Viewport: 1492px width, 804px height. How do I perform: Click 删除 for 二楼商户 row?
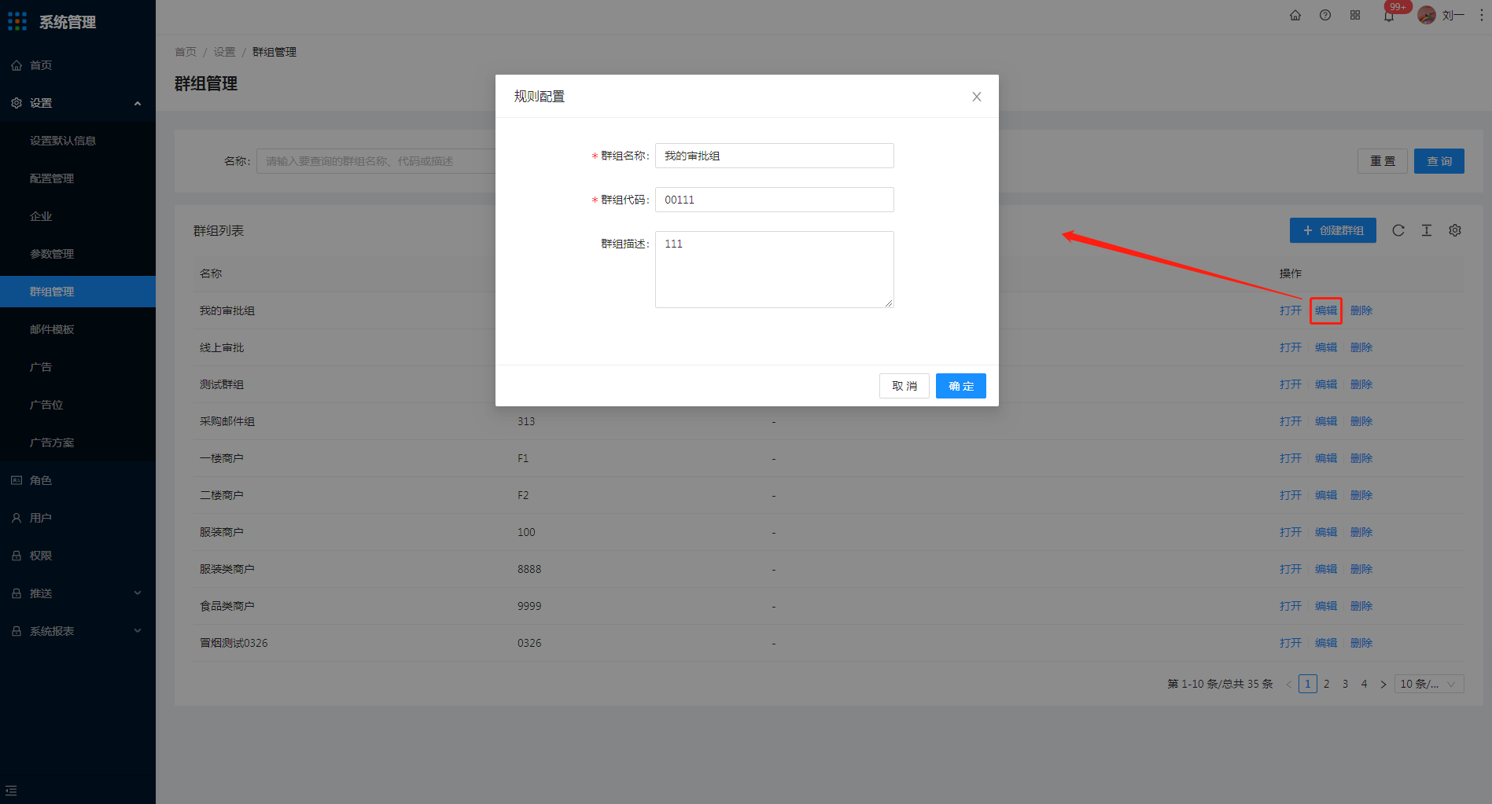[1361, 495]
